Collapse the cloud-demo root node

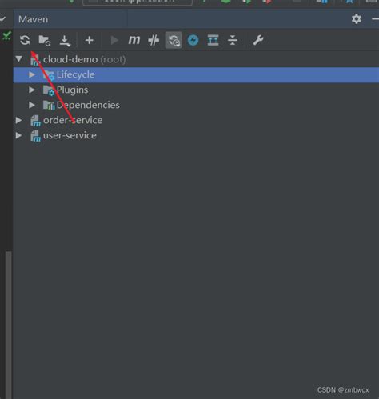pyautogui.click(x=19, y=58)
